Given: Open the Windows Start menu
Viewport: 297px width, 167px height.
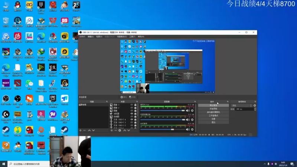Looking at the screenshot, I should click(4, 164).
